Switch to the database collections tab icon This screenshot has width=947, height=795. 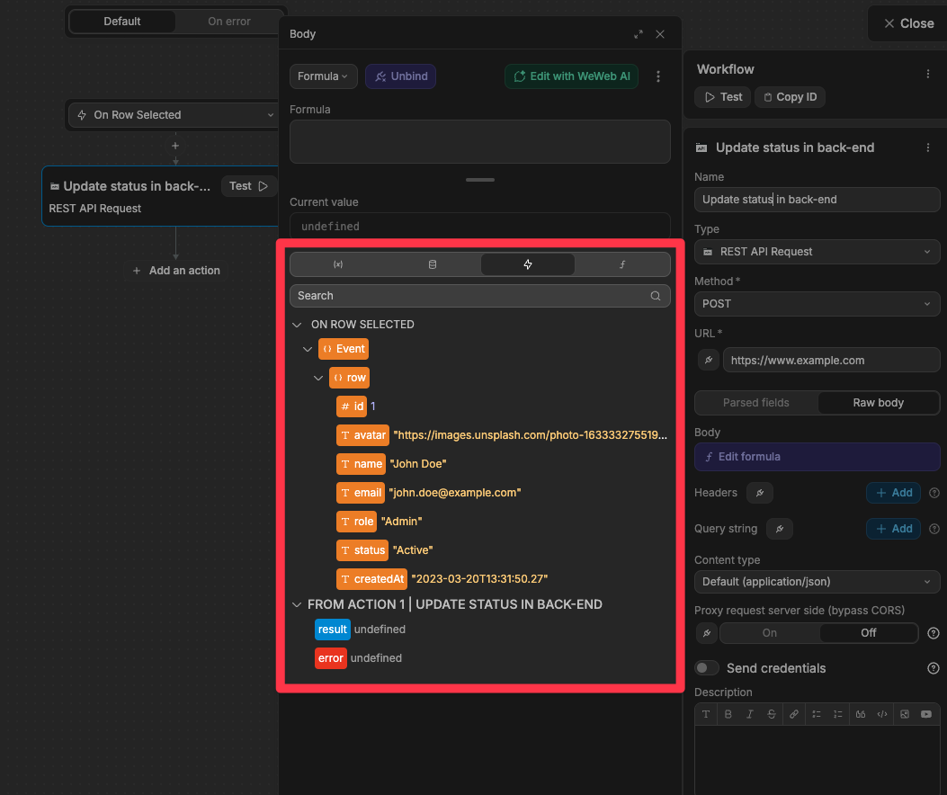[x=433, y=264]
